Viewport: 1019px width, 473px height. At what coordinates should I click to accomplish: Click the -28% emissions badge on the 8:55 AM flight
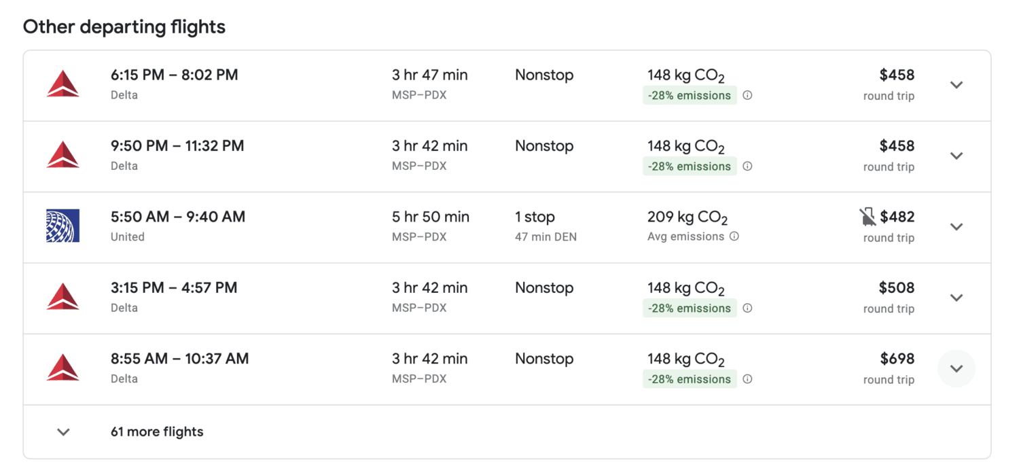pyautogui.click(x=690, y=379)
